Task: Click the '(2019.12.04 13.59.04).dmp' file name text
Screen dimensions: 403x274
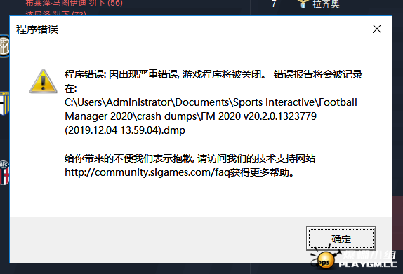Action: [x=125, y=130]
